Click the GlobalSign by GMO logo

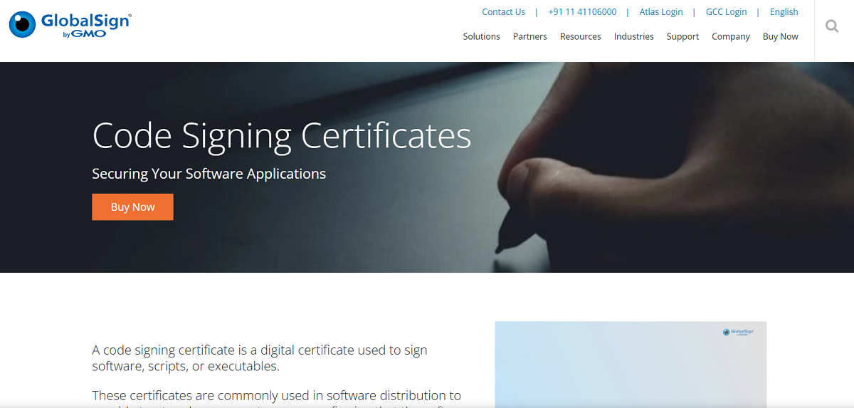click(70, 25)
